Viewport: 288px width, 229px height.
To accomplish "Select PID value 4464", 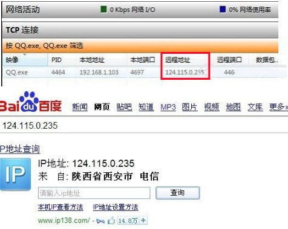I will [58, 73].
